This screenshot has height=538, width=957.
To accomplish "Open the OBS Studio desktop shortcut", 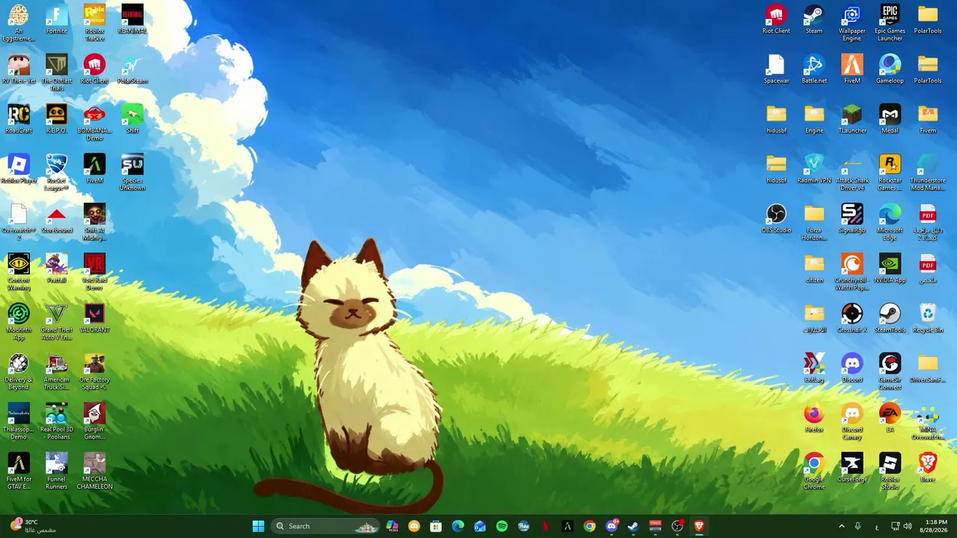I will click(776, 219).
